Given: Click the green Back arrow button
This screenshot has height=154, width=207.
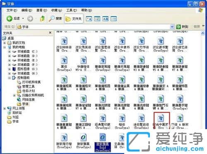Looking at the screenshot, I should [10, 18].
